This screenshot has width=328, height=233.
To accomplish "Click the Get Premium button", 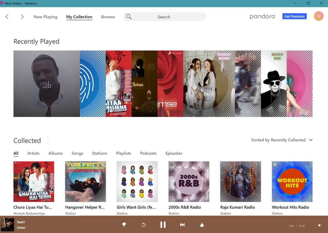I will click(x=294, y=16).
